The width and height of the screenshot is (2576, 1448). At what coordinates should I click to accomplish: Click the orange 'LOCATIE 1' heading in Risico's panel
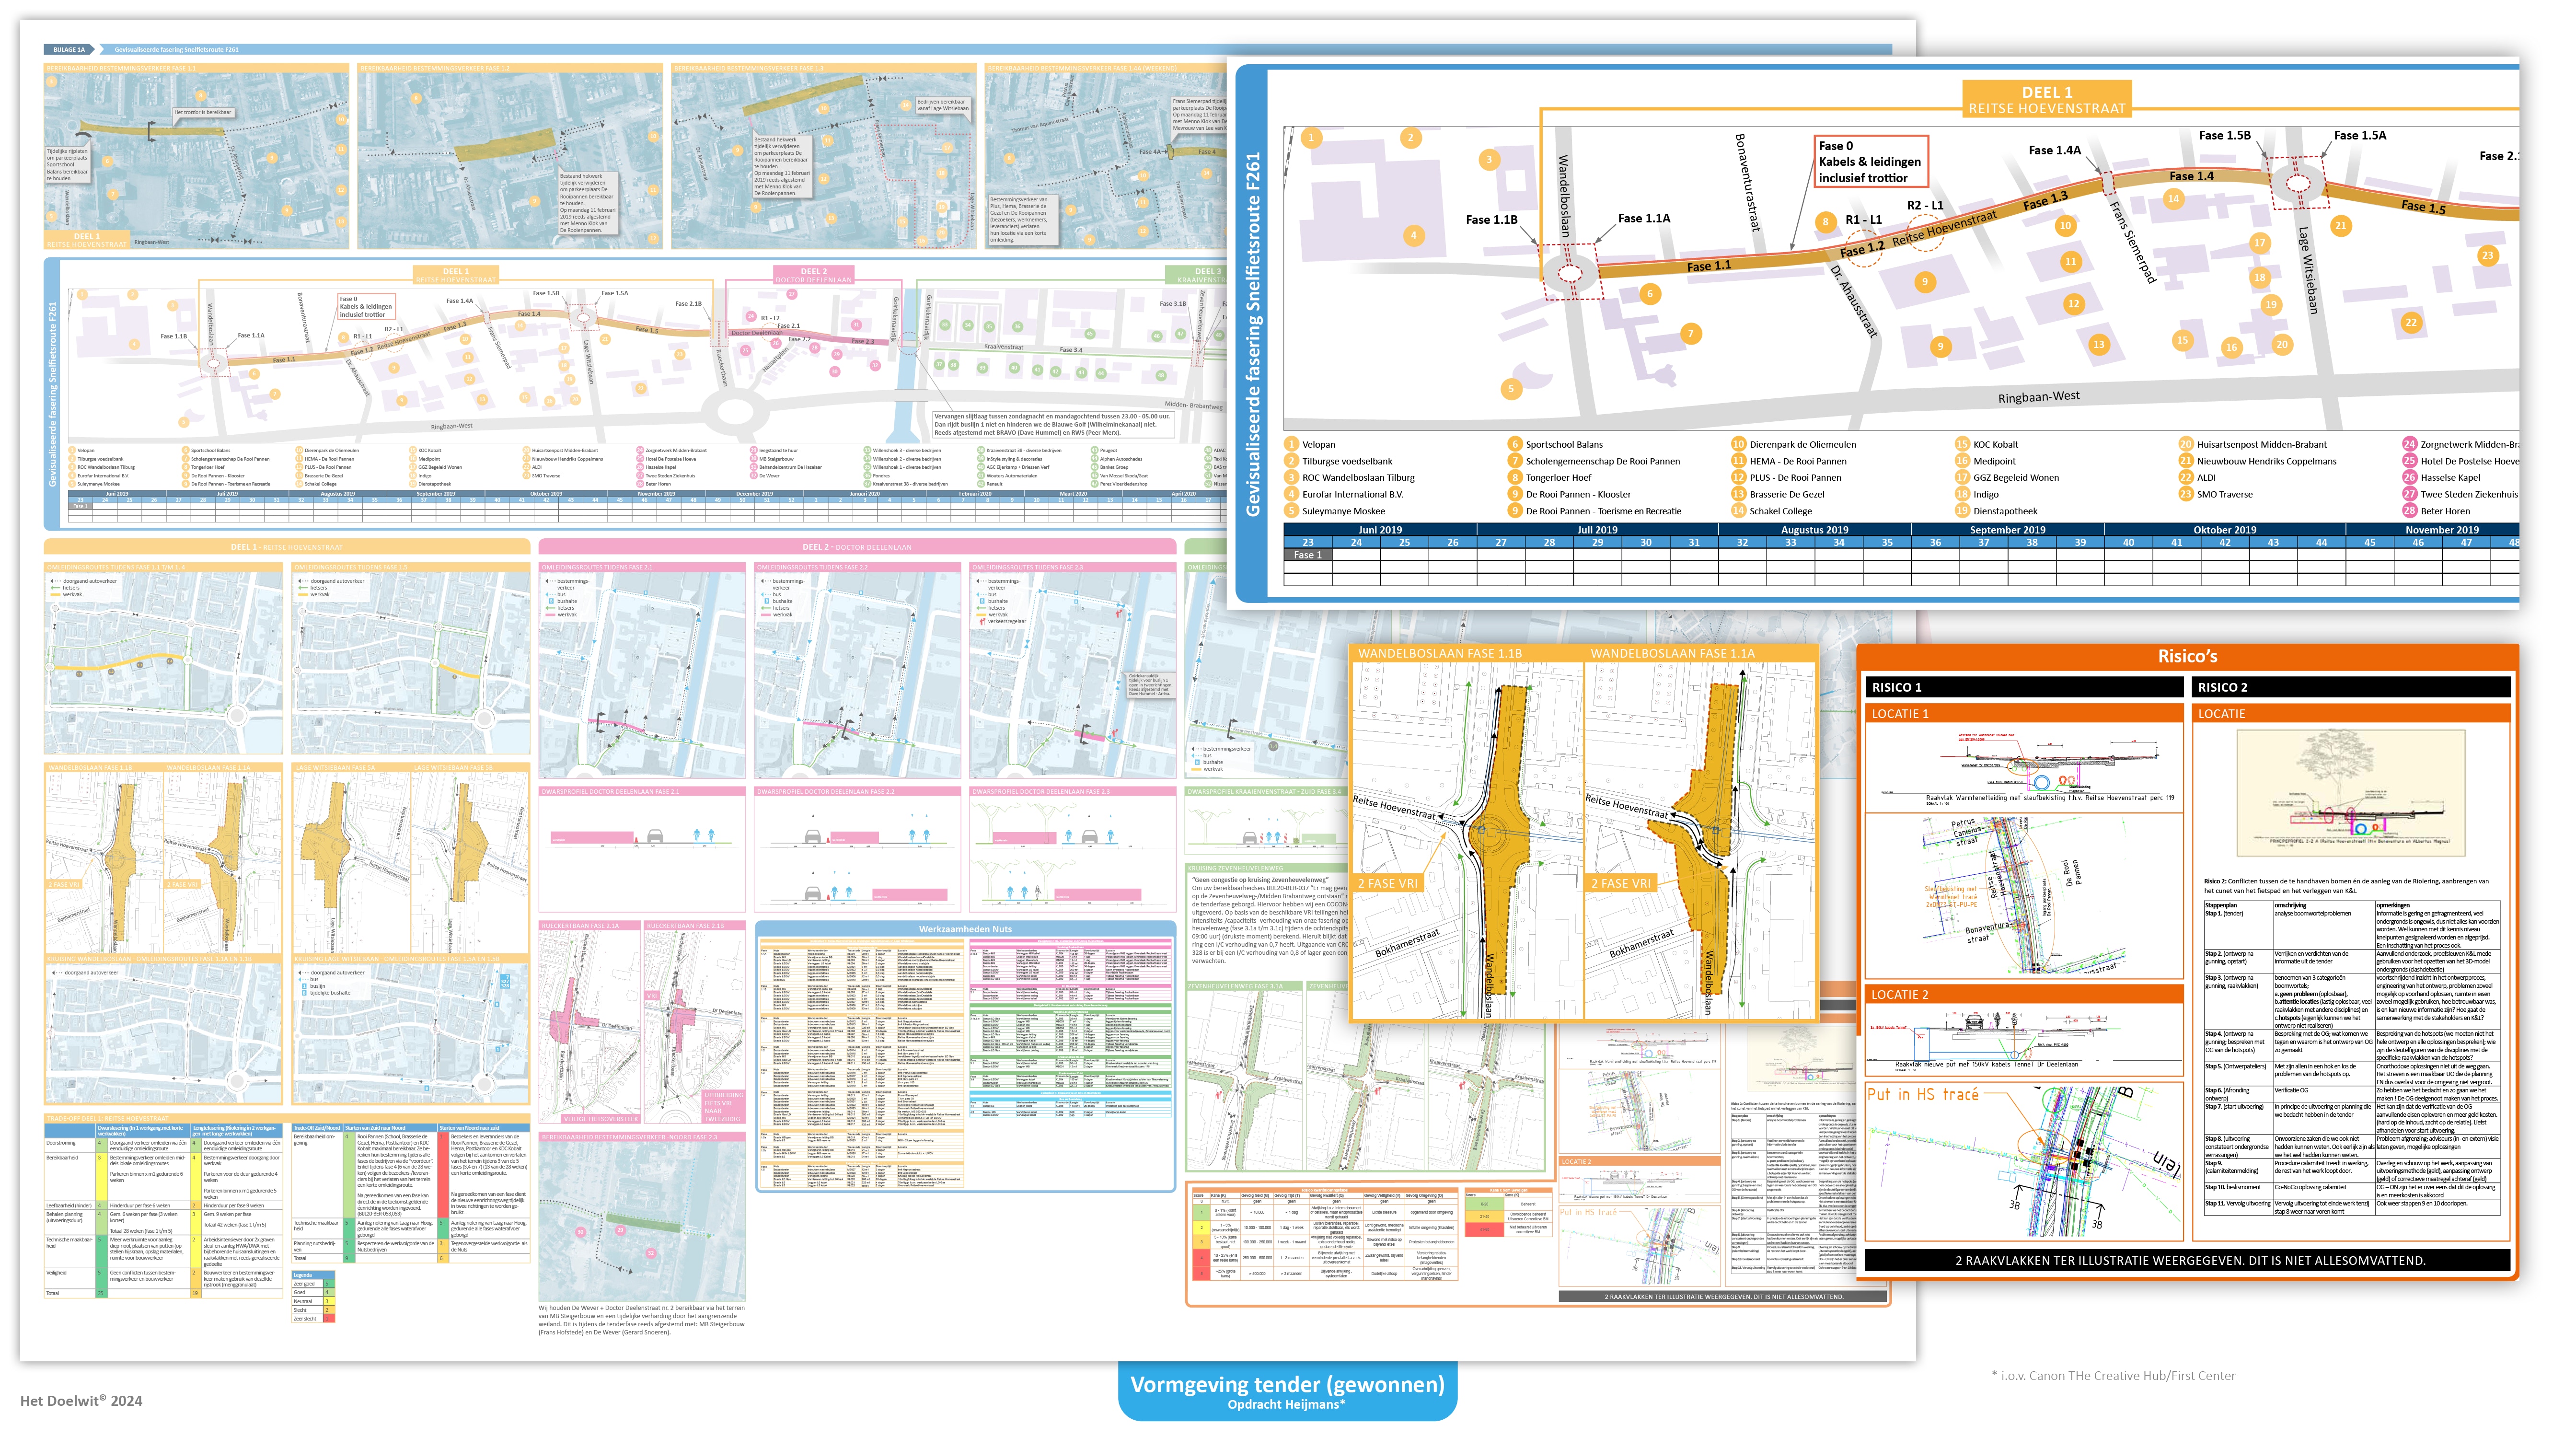(2024, 714)
